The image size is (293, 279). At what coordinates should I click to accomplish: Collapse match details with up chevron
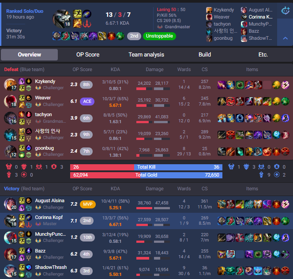[285, 38]
